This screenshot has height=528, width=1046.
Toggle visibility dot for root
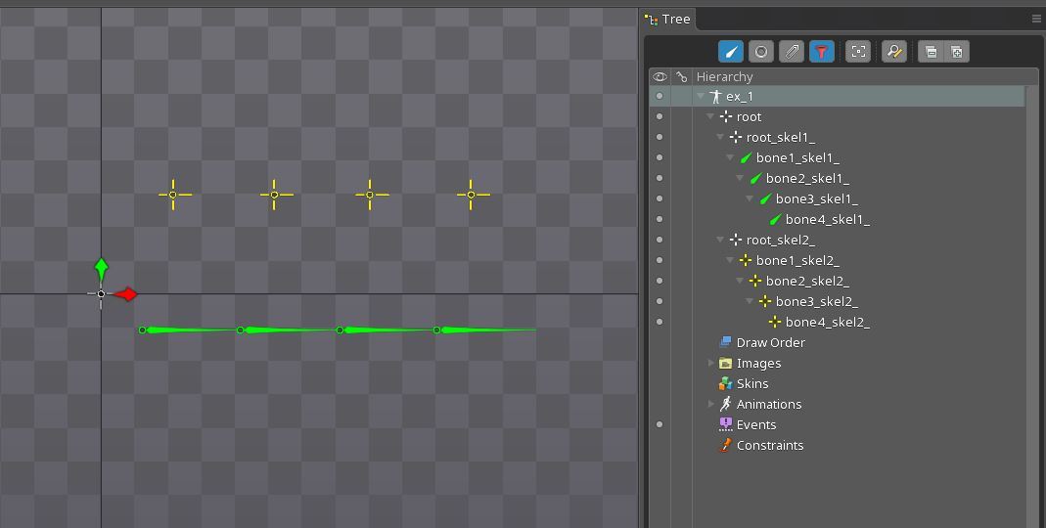coord(659,116)
